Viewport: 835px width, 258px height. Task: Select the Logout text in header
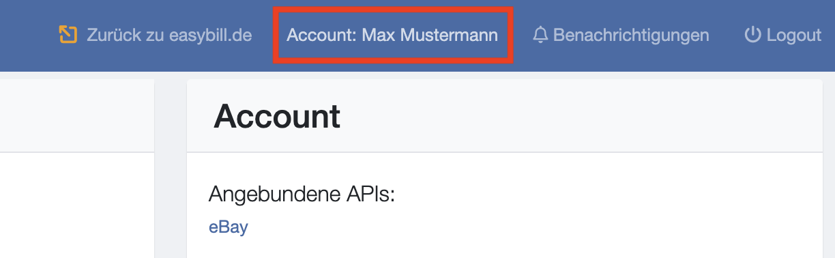(794, 34)
